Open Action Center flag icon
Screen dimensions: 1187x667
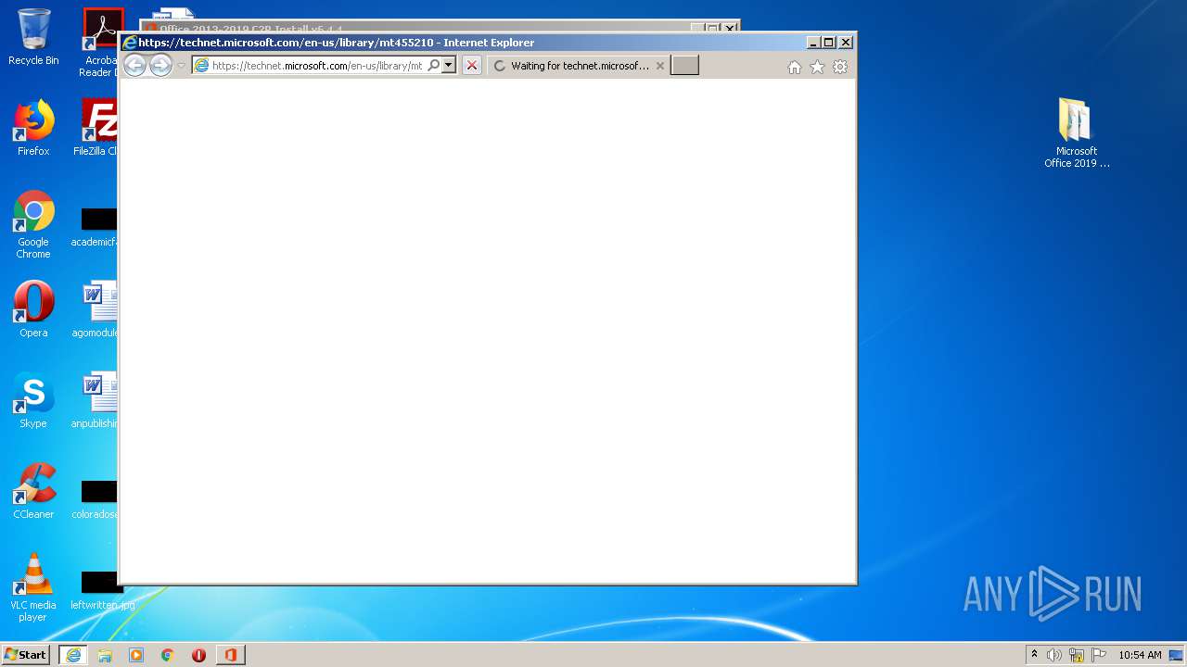pyautogui.click(x=1099, y=655)
